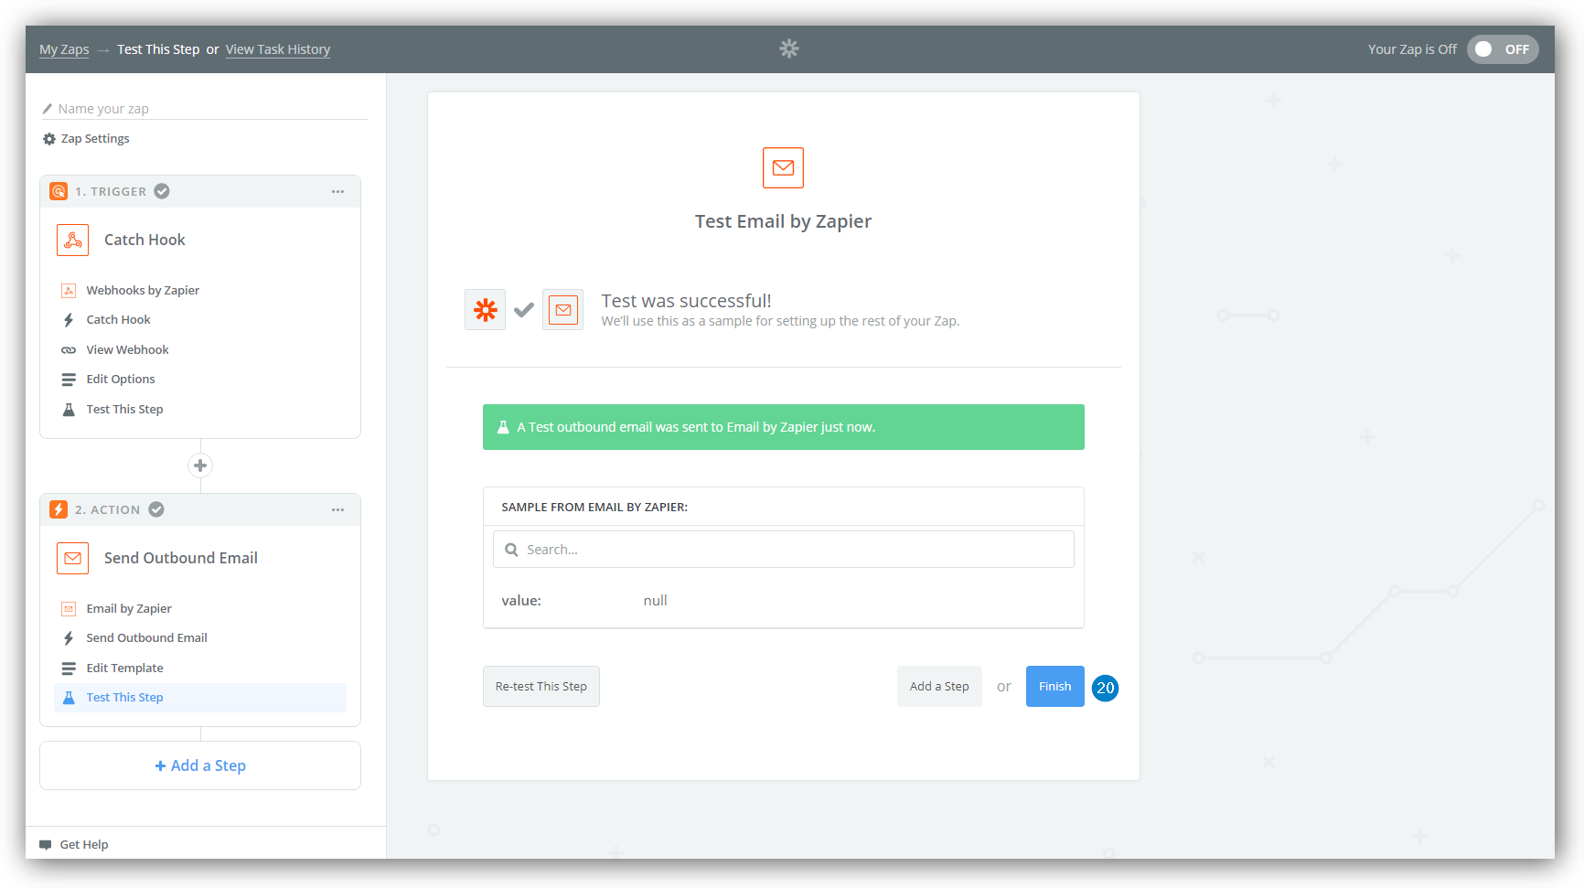Open the My Zaps breadcrumb link

(64, 49)
